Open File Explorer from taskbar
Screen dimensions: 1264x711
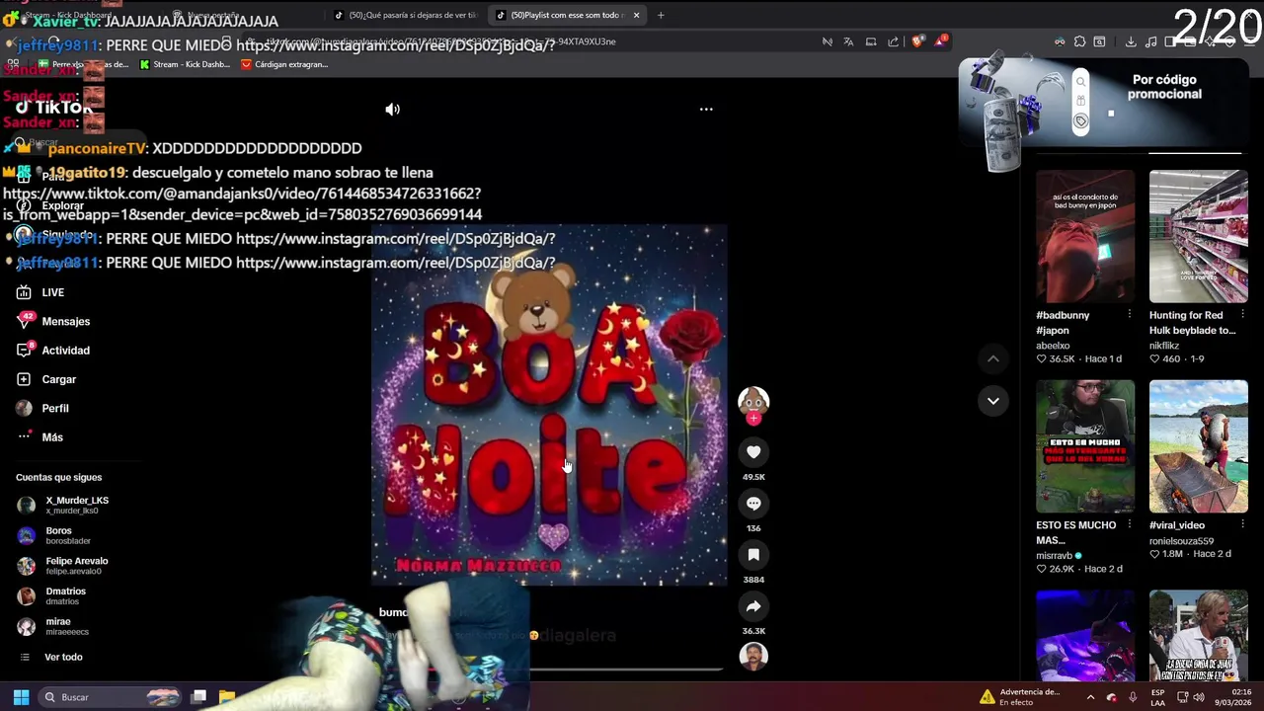226,697
